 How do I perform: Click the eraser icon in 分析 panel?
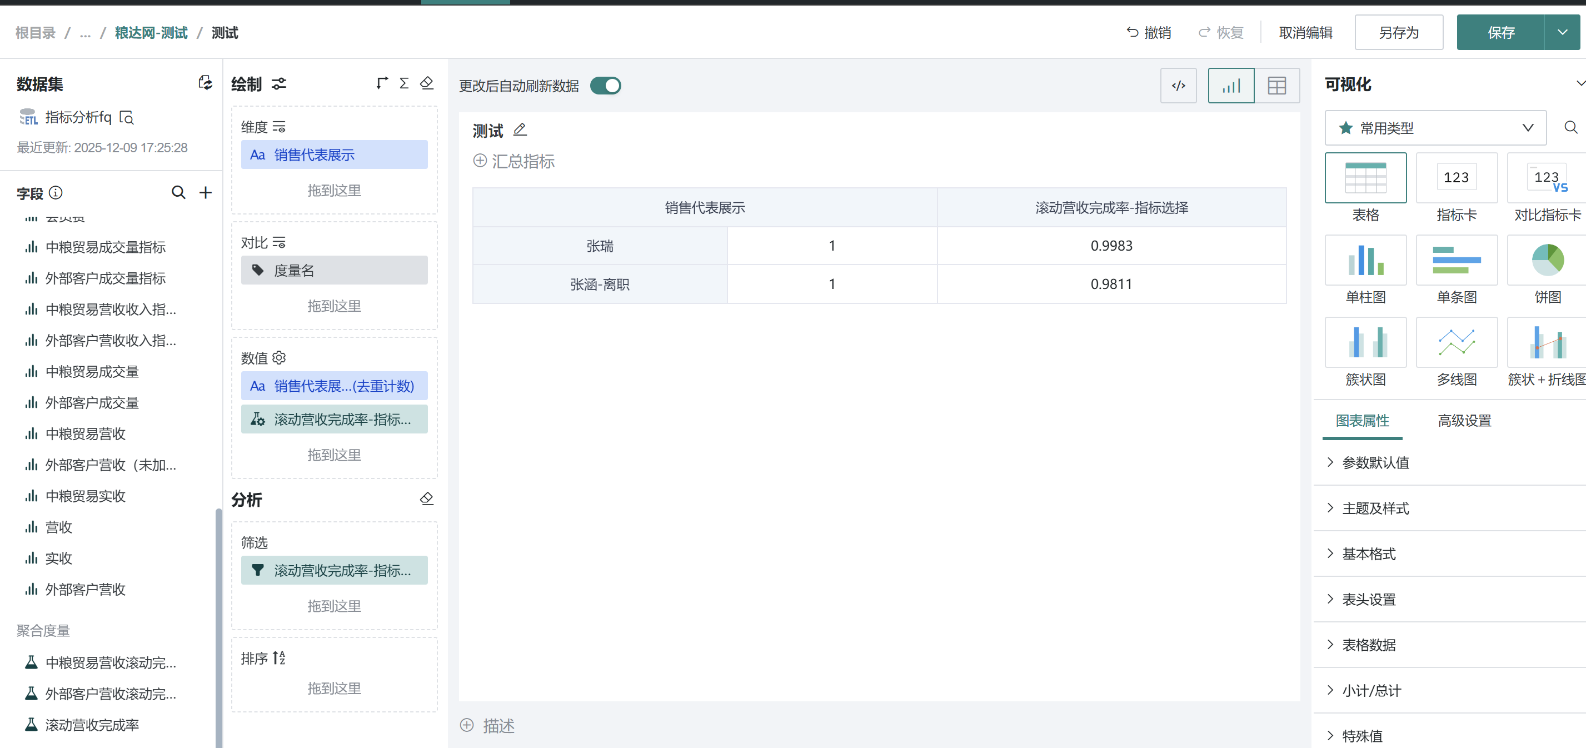click(427, 498)
